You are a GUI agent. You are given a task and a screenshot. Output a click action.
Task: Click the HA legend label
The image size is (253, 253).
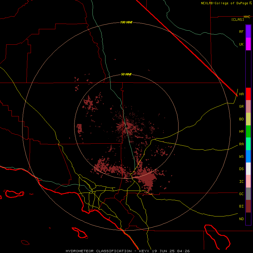tap(241, 94)
